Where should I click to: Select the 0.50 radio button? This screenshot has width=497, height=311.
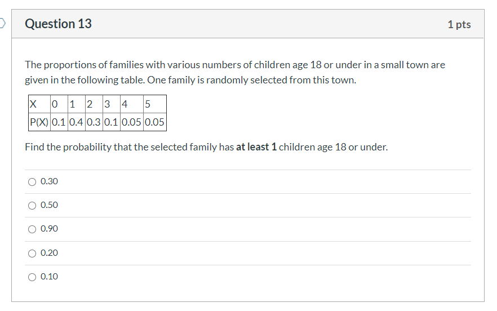point(32,206)
